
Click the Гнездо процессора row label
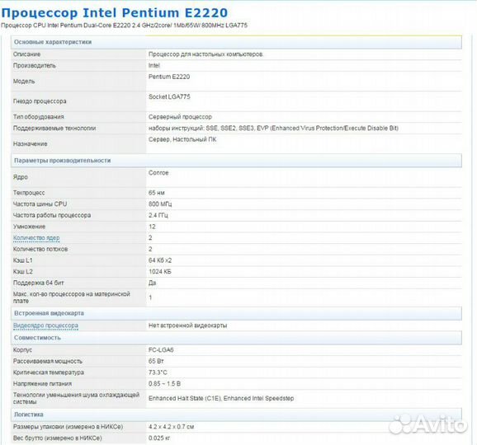click(x=40, y=101)
